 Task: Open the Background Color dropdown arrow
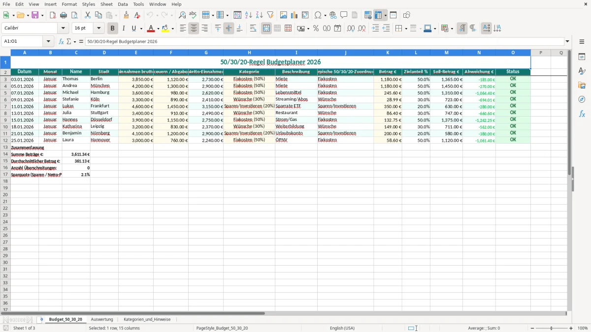(x=172, y=29)
